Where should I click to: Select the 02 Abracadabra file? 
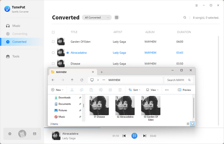tap(125, 107)
